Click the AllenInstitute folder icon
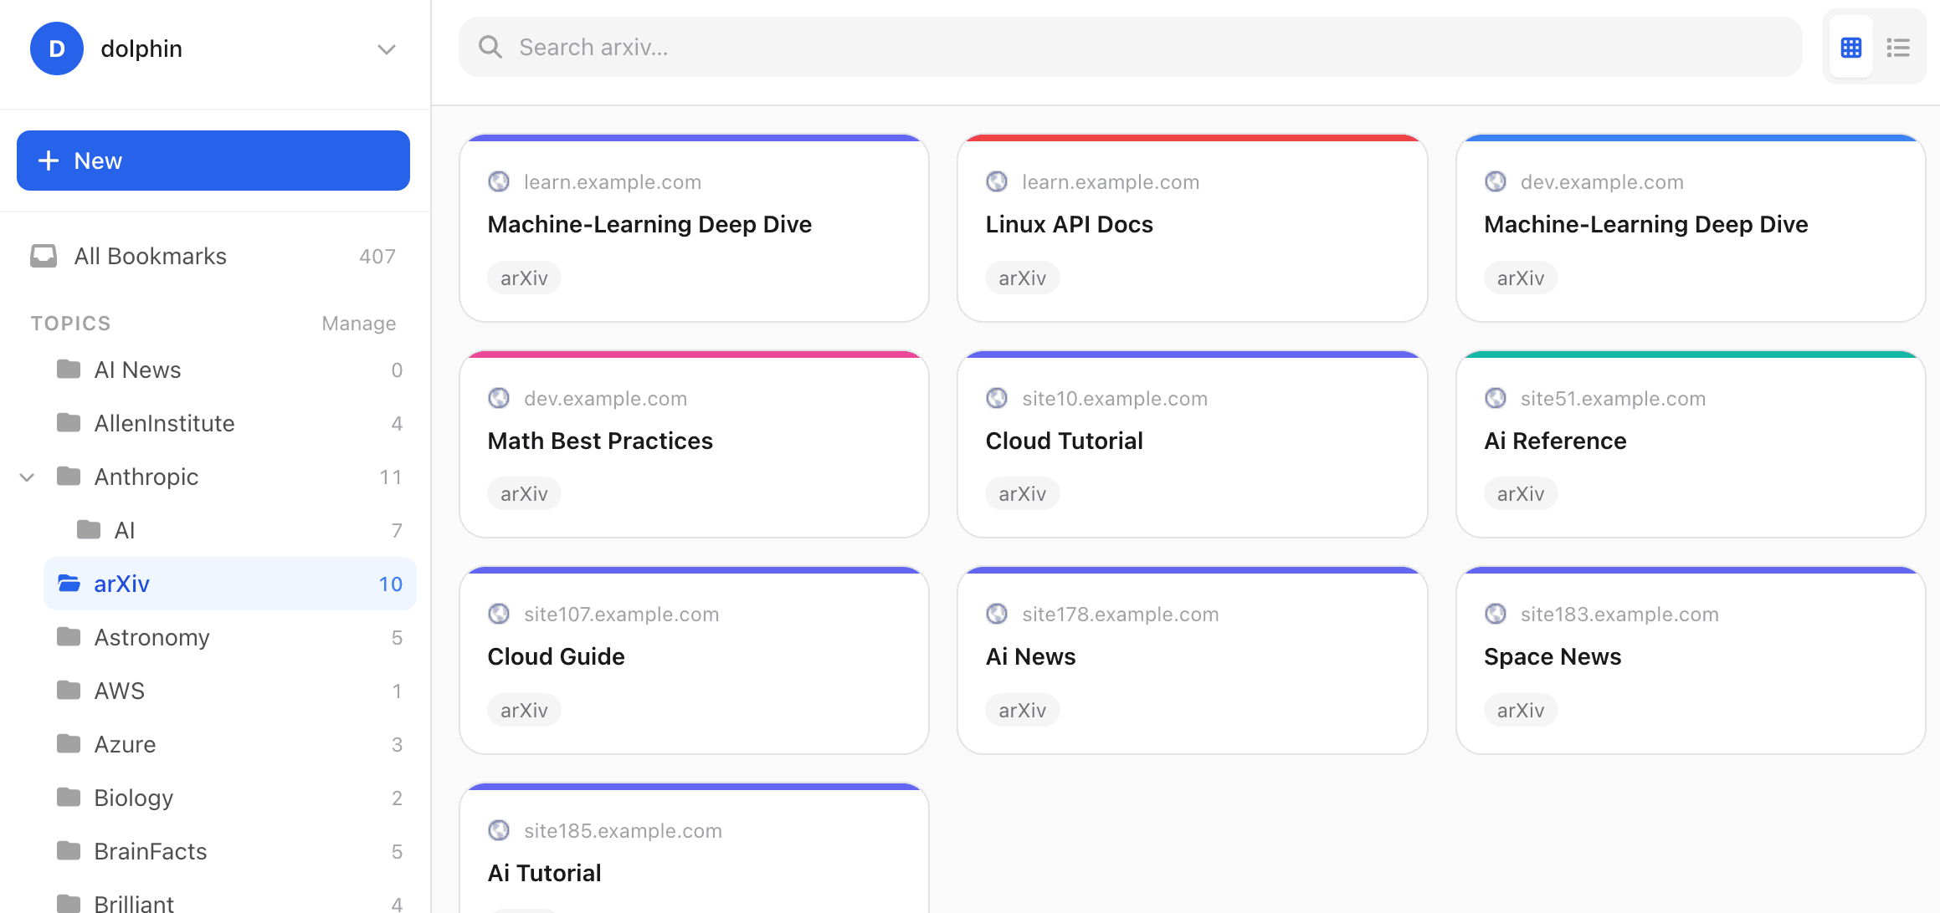This screenshot has width=1940, height=913. pyautogui.click(x=69, y=423)
